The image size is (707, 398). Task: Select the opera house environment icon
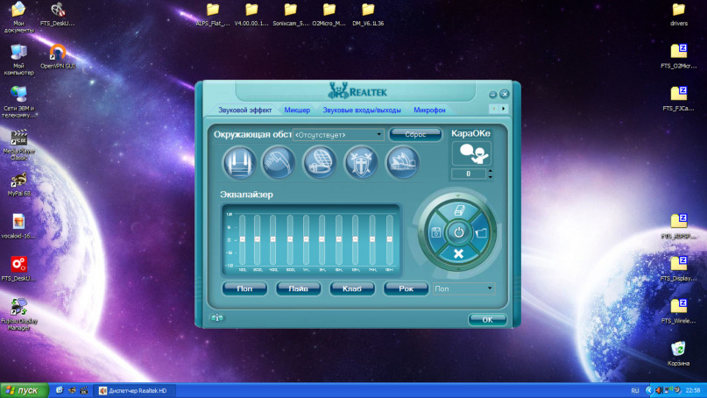pyautogui.click(x=401, y=162)
